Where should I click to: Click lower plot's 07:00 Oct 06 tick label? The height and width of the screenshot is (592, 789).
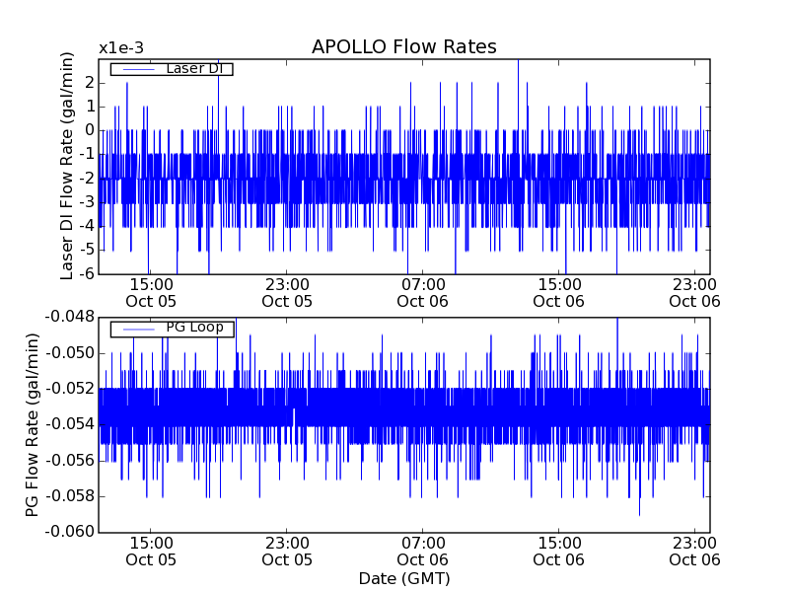click(424, 552)
